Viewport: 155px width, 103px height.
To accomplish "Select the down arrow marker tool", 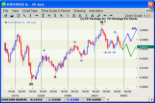I will point(55,16).
